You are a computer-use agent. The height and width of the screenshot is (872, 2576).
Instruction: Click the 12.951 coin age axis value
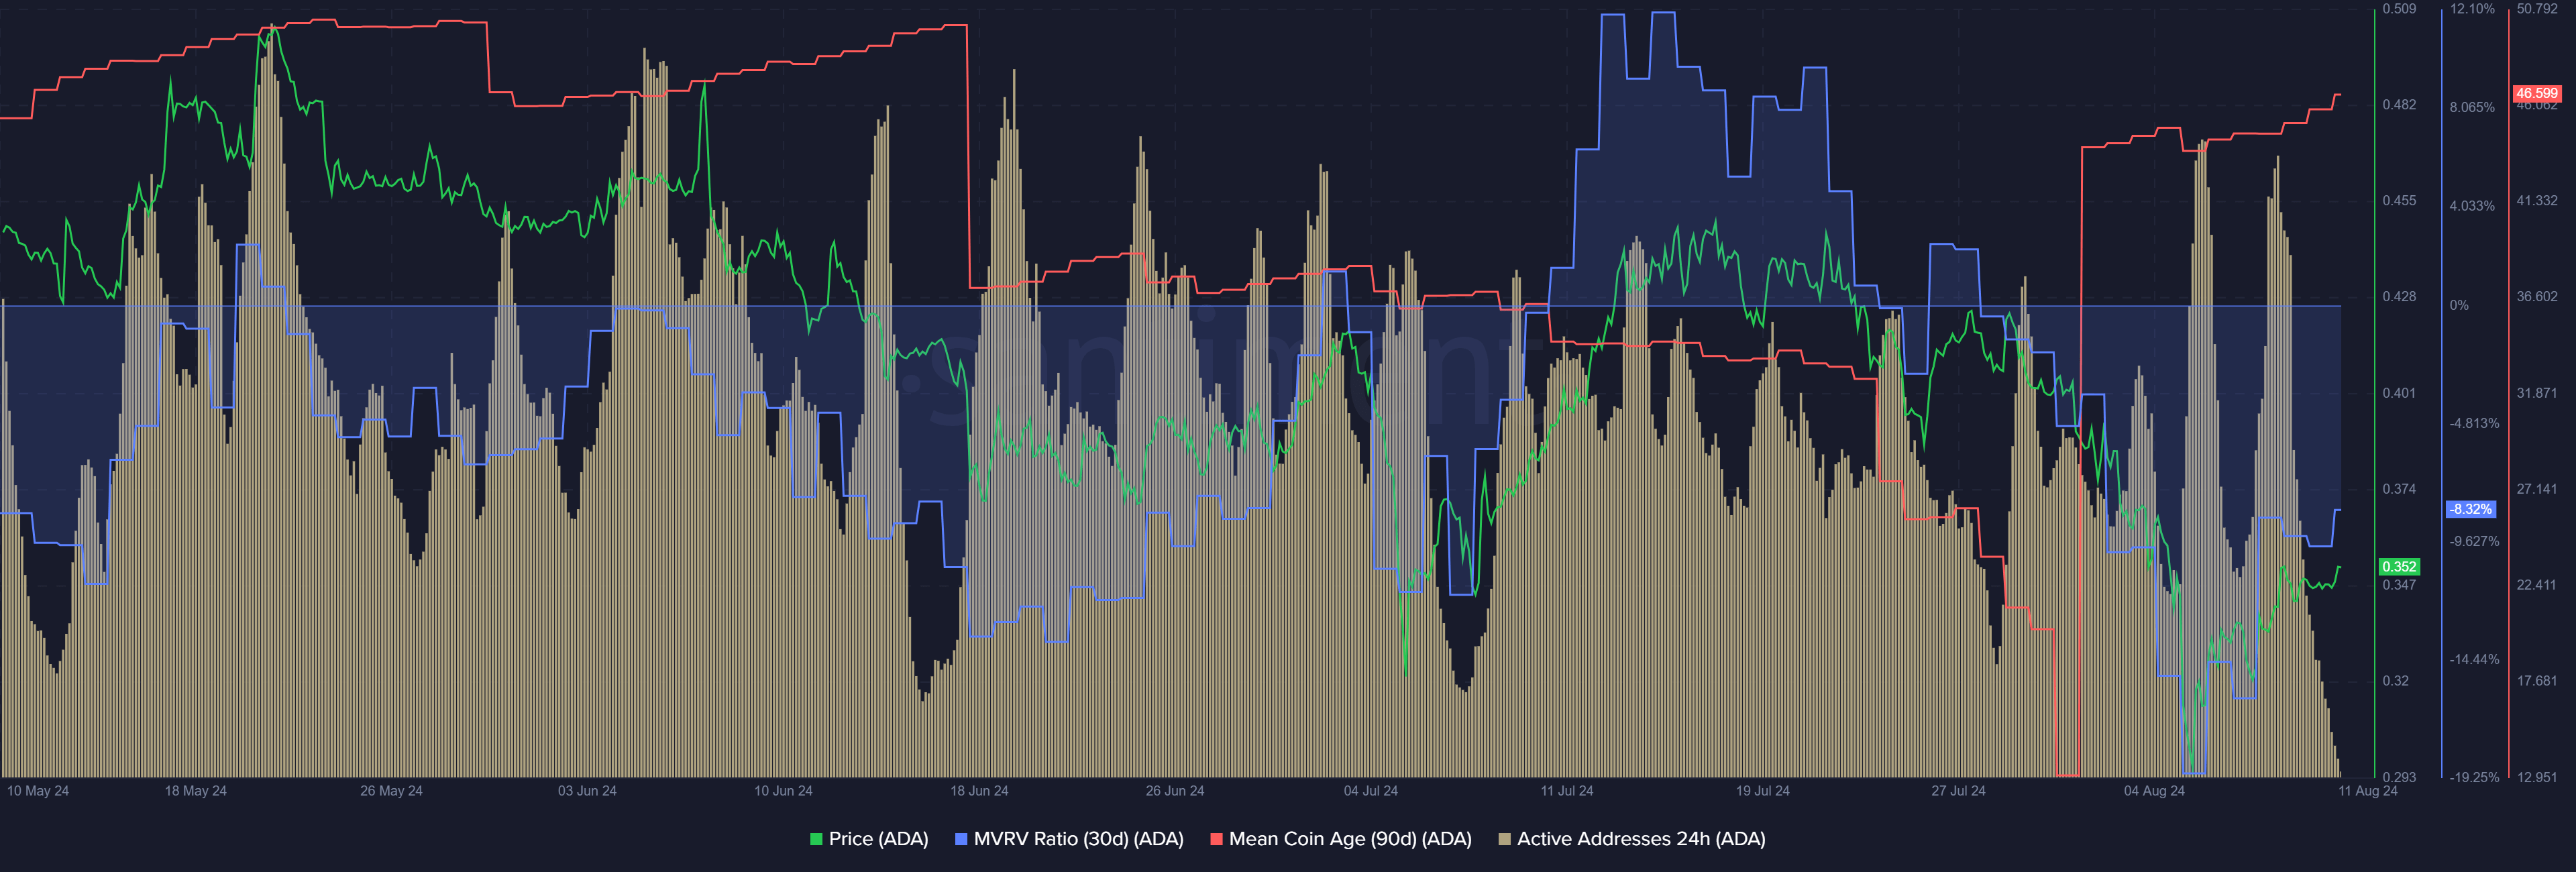point(2537,777)
